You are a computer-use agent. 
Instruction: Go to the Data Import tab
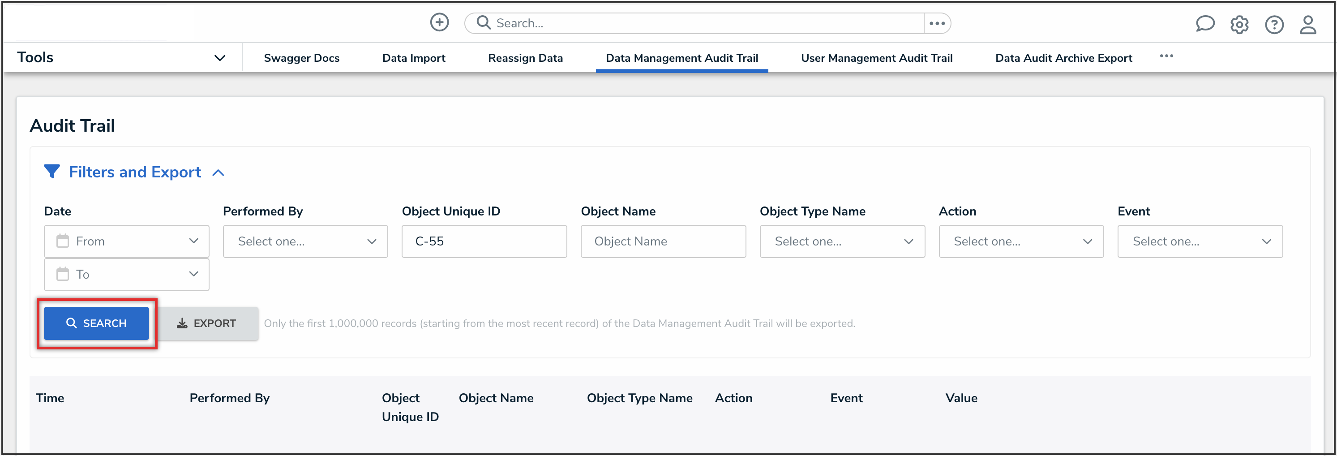(x=414, y=58)
